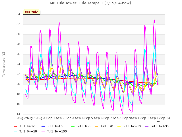Click the blue Tul1_Ts-16 legend swatch
The width and height of the screenshot is (182, 137).
[43, 126]
